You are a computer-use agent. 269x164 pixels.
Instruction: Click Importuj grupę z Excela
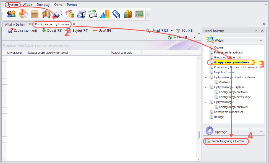(228, 141)
